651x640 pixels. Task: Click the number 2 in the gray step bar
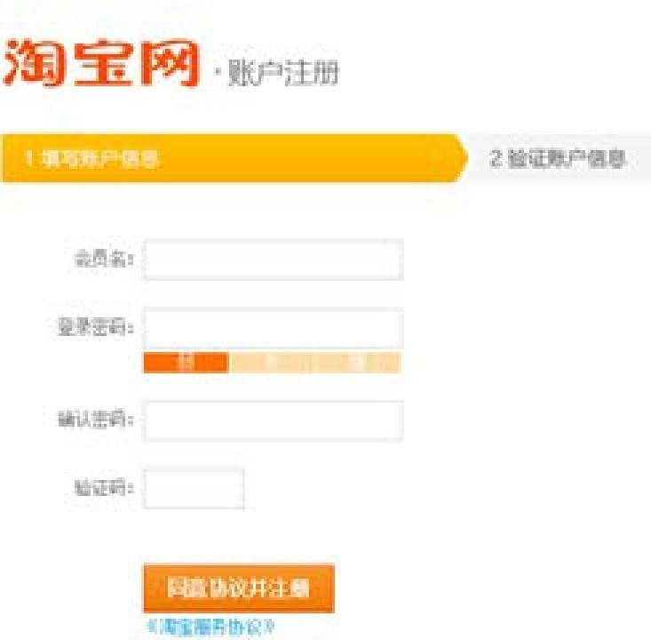496,158
